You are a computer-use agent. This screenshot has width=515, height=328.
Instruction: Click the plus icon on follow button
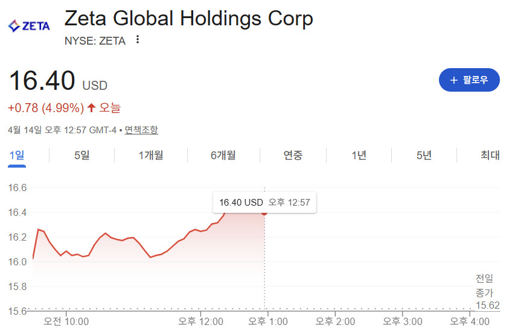click(x=453, y=80)
